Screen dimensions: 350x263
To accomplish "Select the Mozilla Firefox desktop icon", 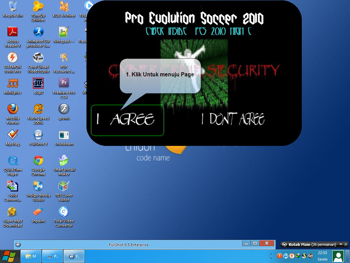I will (x=13, y=114).
